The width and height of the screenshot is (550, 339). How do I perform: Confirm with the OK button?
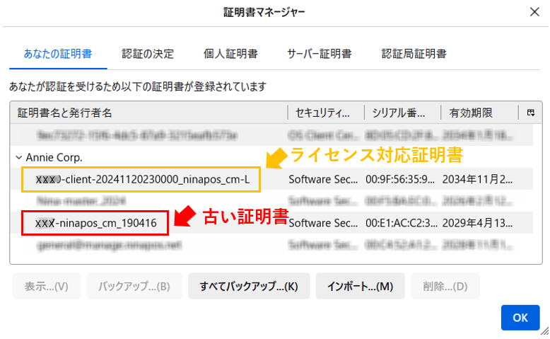pyautogui.click(x=520, y=318)
